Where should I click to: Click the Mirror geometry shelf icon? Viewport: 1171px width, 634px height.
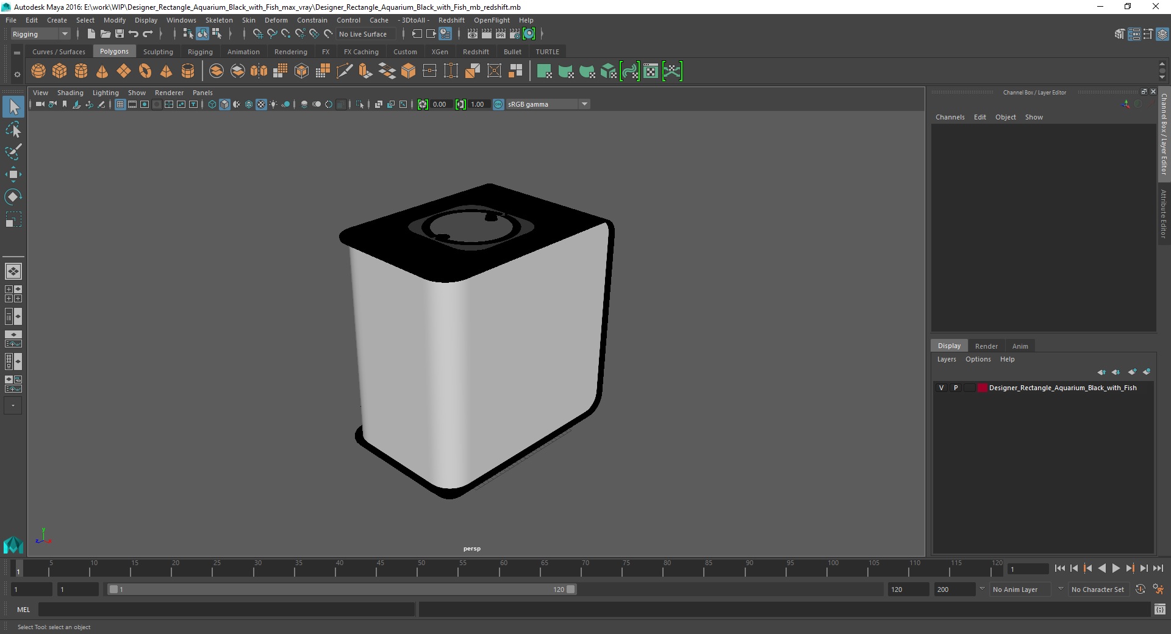(x=259, y=71)
